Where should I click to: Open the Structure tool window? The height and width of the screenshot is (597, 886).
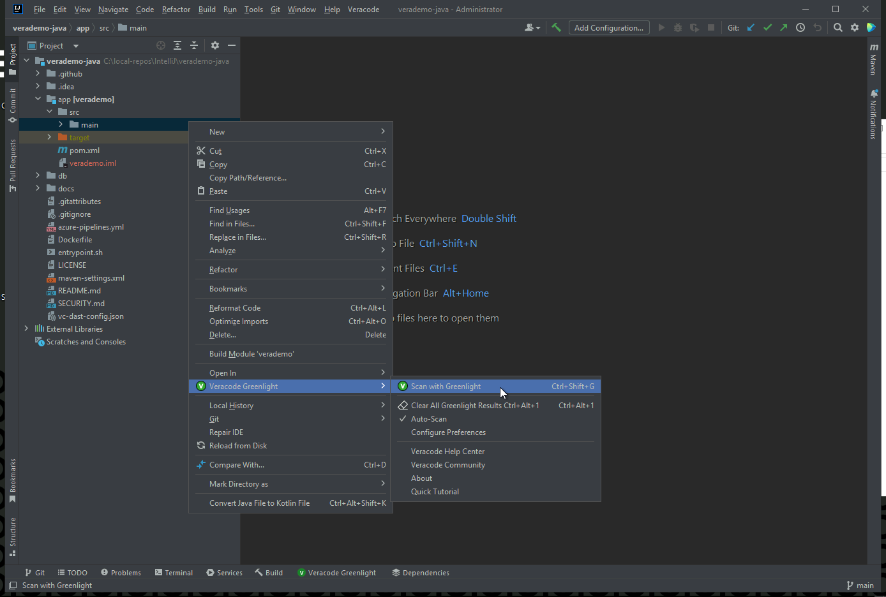tap(12, 536)
